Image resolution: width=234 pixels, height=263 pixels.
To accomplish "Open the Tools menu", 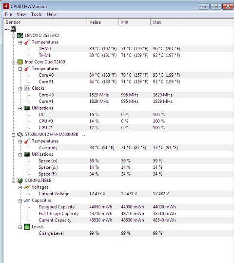I will [37, 14].
